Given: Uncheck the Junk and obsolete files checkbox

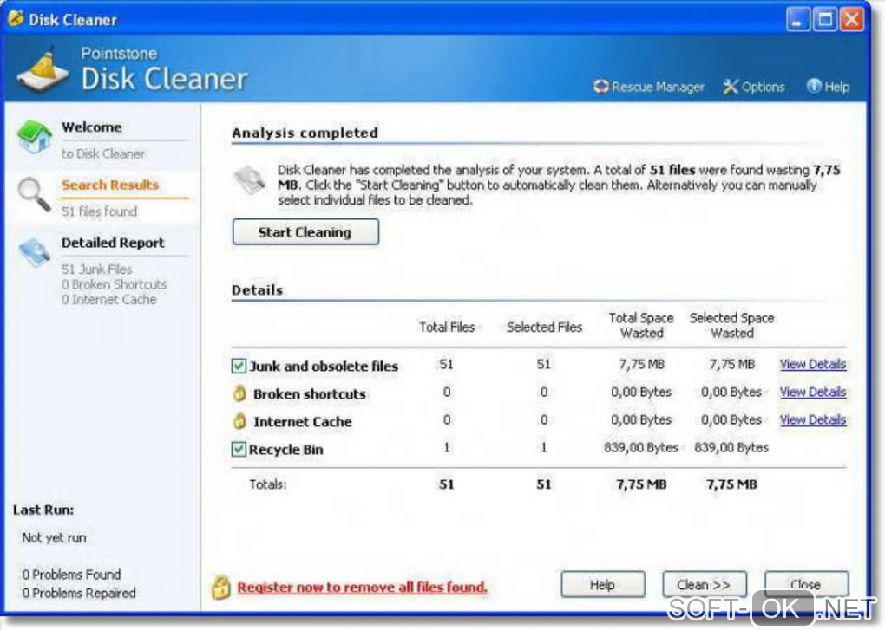Looking at the screenshot, I should pyautogui.click(x=239, y=366).
